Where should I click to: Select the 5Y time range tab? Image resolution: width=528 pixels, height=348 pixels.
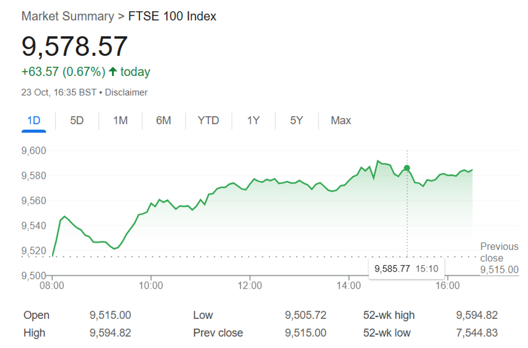296,121
